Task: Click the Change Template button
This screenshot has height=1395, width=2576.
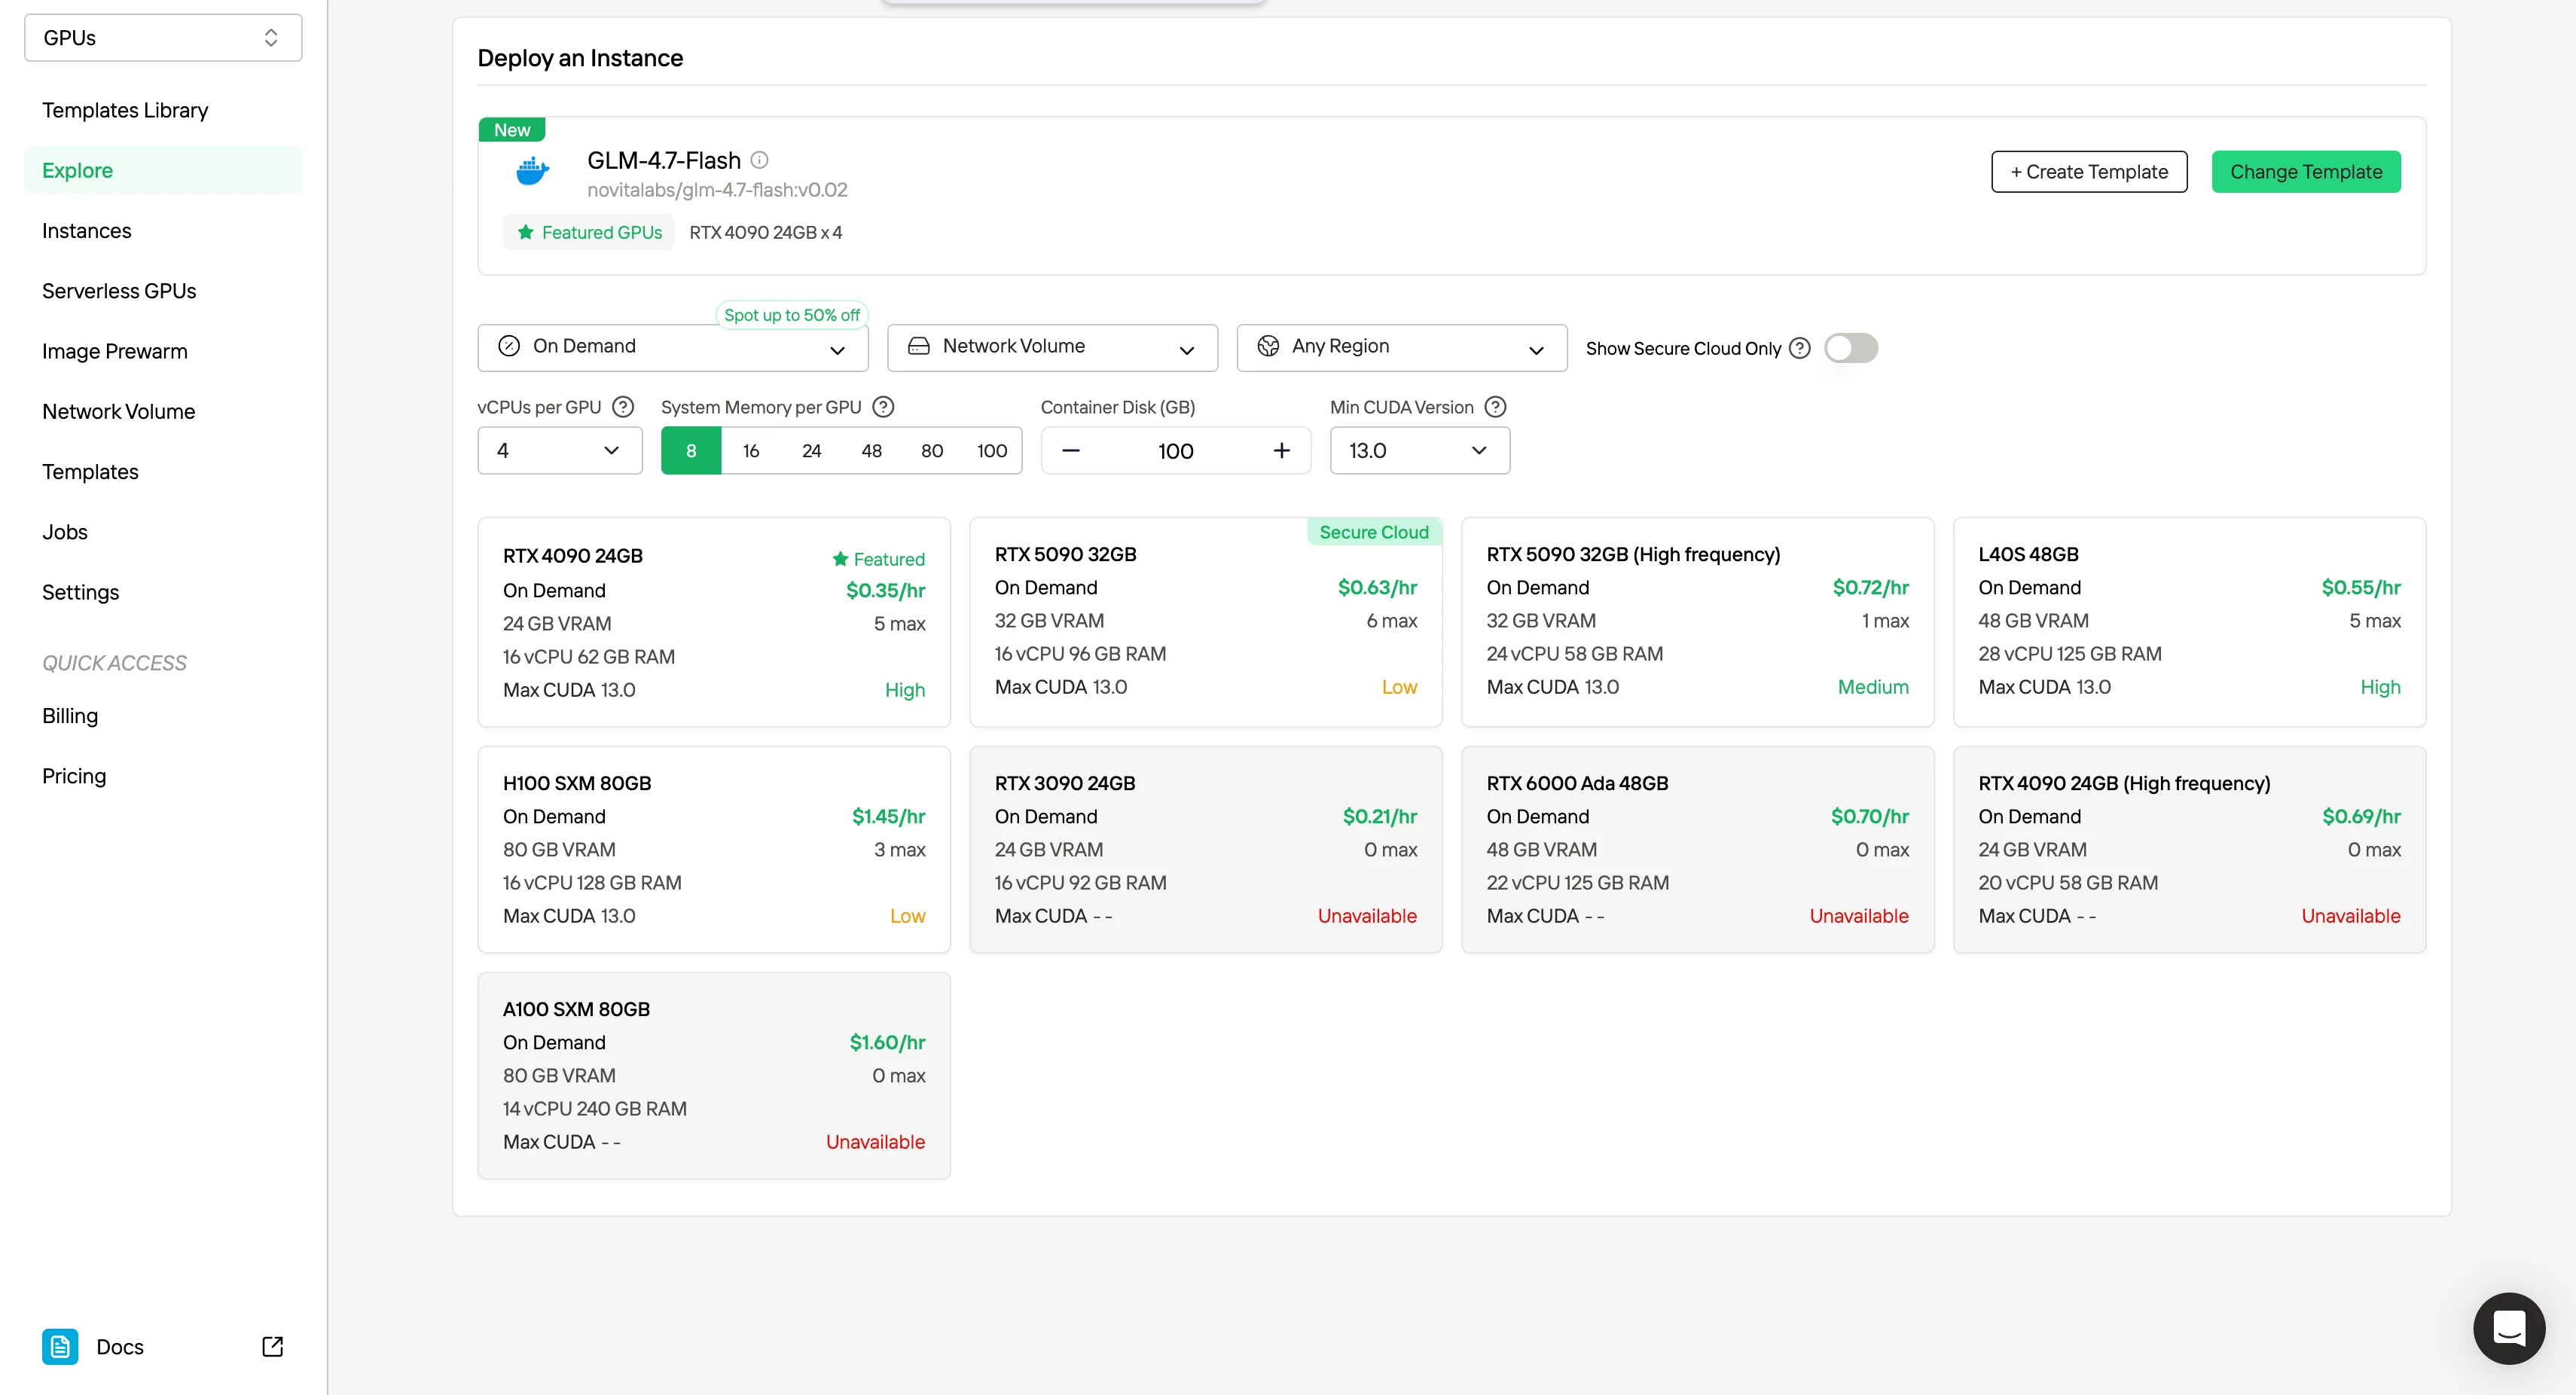Action: [2306, 172]
